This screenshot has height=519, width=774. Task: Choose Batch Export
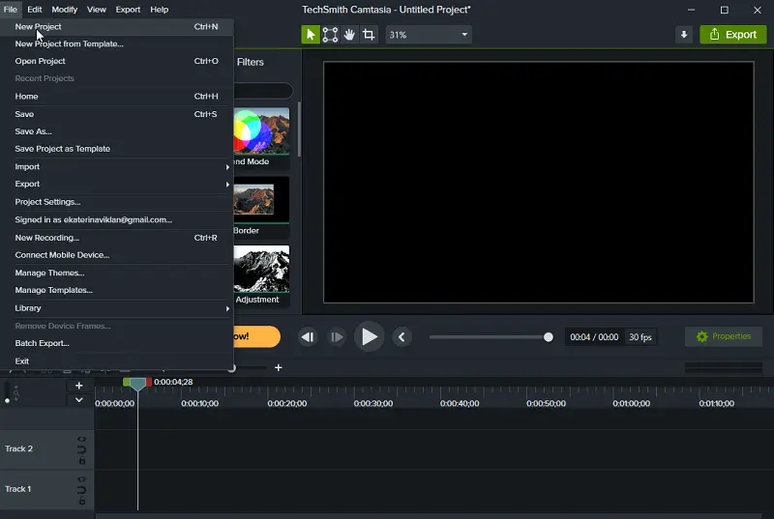coord(116,343)
